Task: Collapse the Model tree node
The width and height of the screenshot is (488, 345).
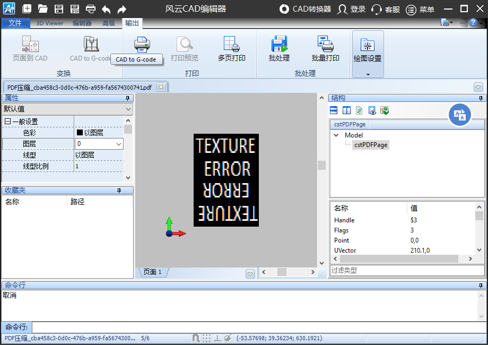Action: click(336, 135)
